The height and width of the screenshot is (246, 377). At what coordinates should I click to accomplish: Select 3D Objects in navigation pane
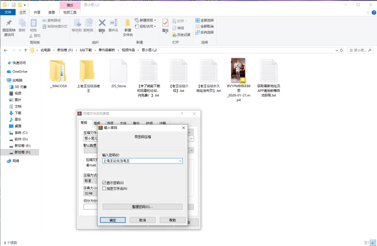21,87
